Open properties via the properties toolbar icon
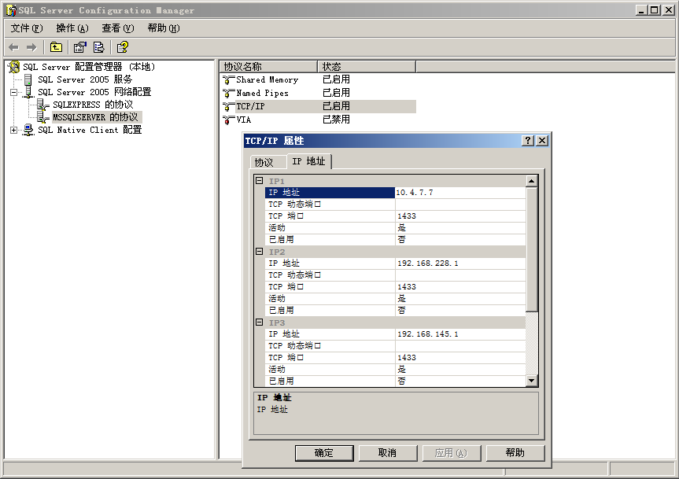The width and height of the screenshot is (679, 479). (79, 46)
